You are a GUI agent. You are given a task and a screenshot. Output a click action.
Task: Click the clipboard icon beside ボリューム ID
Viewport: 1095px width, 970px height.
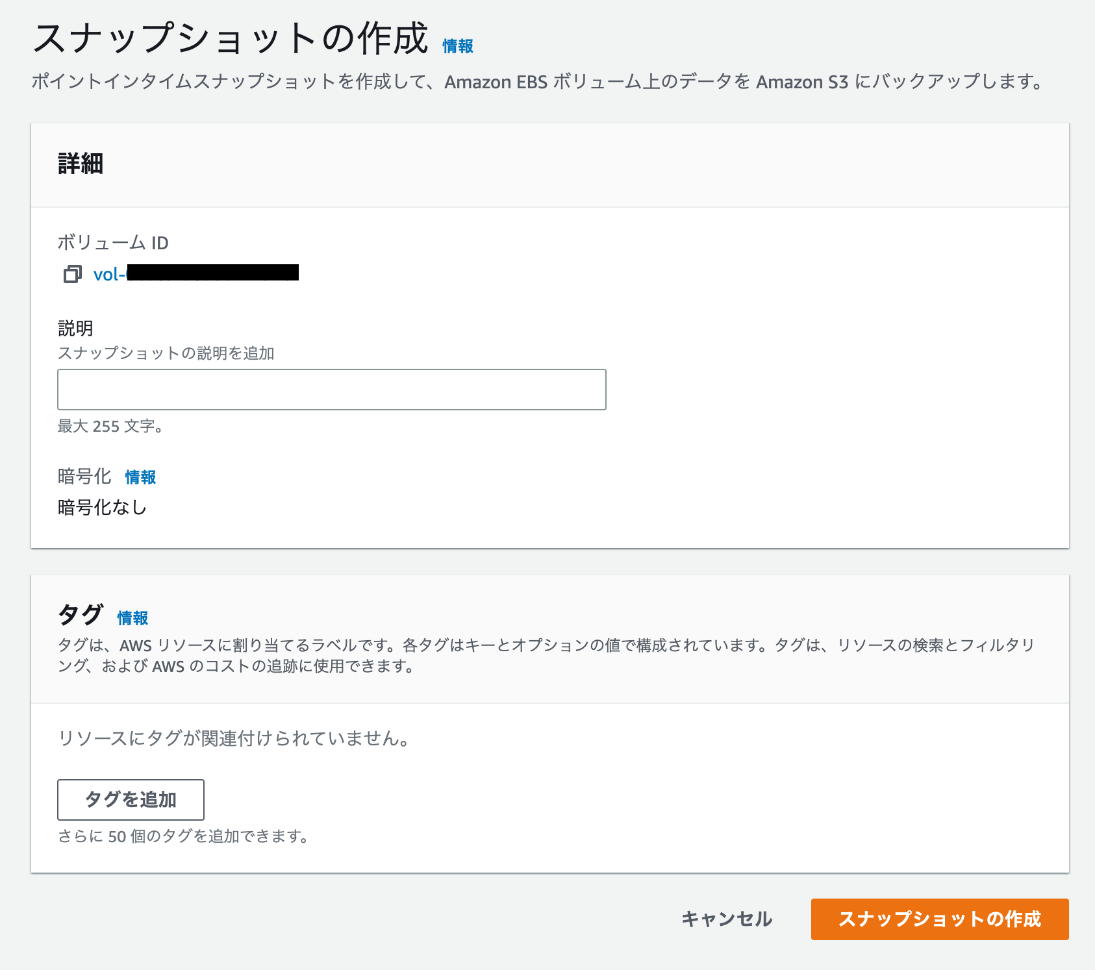71,273
